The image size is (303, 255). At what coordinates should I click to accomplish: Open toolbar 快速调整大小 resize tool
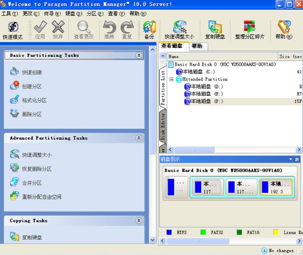pyautogui.click(x=180, y=30)
